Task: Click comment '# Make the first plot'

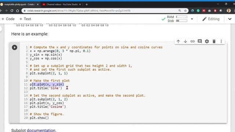Action: click(x=50, y=81)
